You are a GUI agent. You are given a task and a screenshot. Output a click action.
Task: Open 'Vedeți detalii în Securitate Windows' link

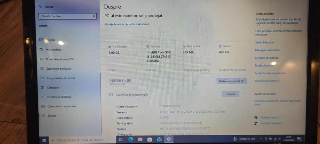[127, 24]
